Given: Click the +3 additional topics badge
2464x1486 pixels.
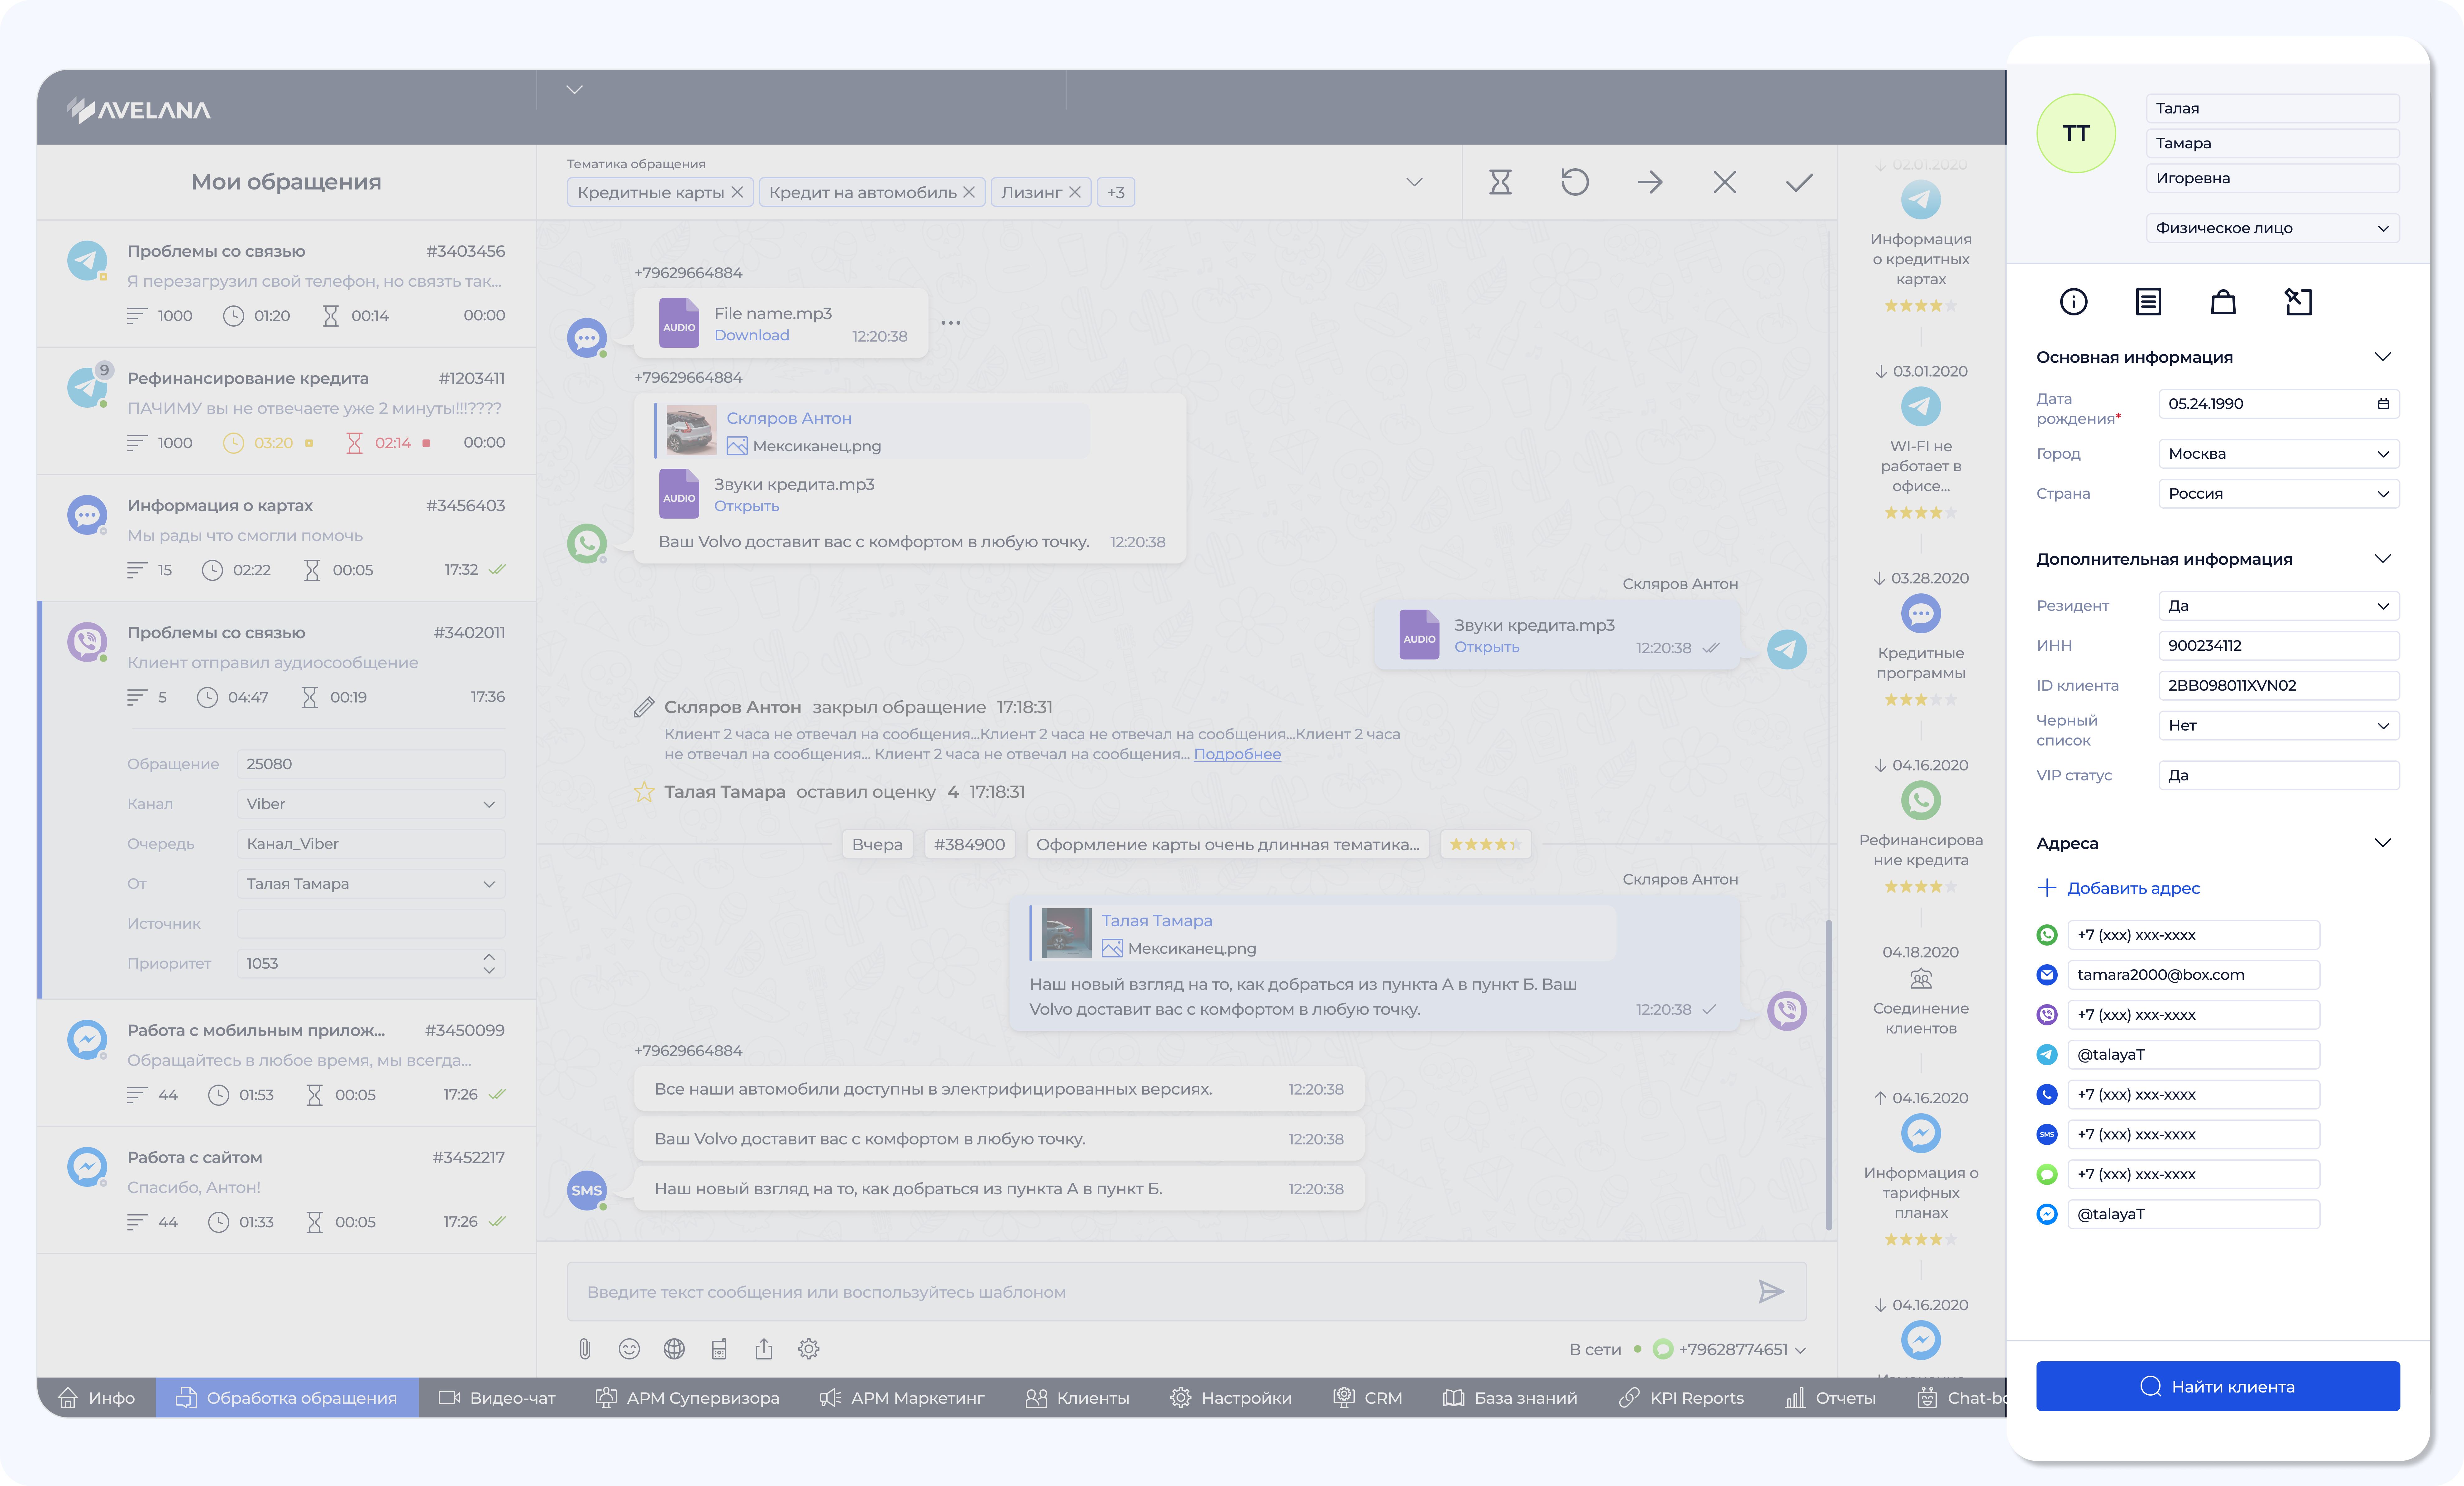Looking at the screenshot, I should click(x=1116, y=192).
